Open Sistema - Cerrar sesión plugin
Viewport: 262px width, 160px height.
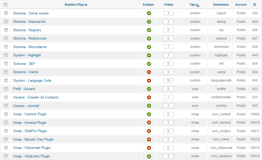(31, 13)
